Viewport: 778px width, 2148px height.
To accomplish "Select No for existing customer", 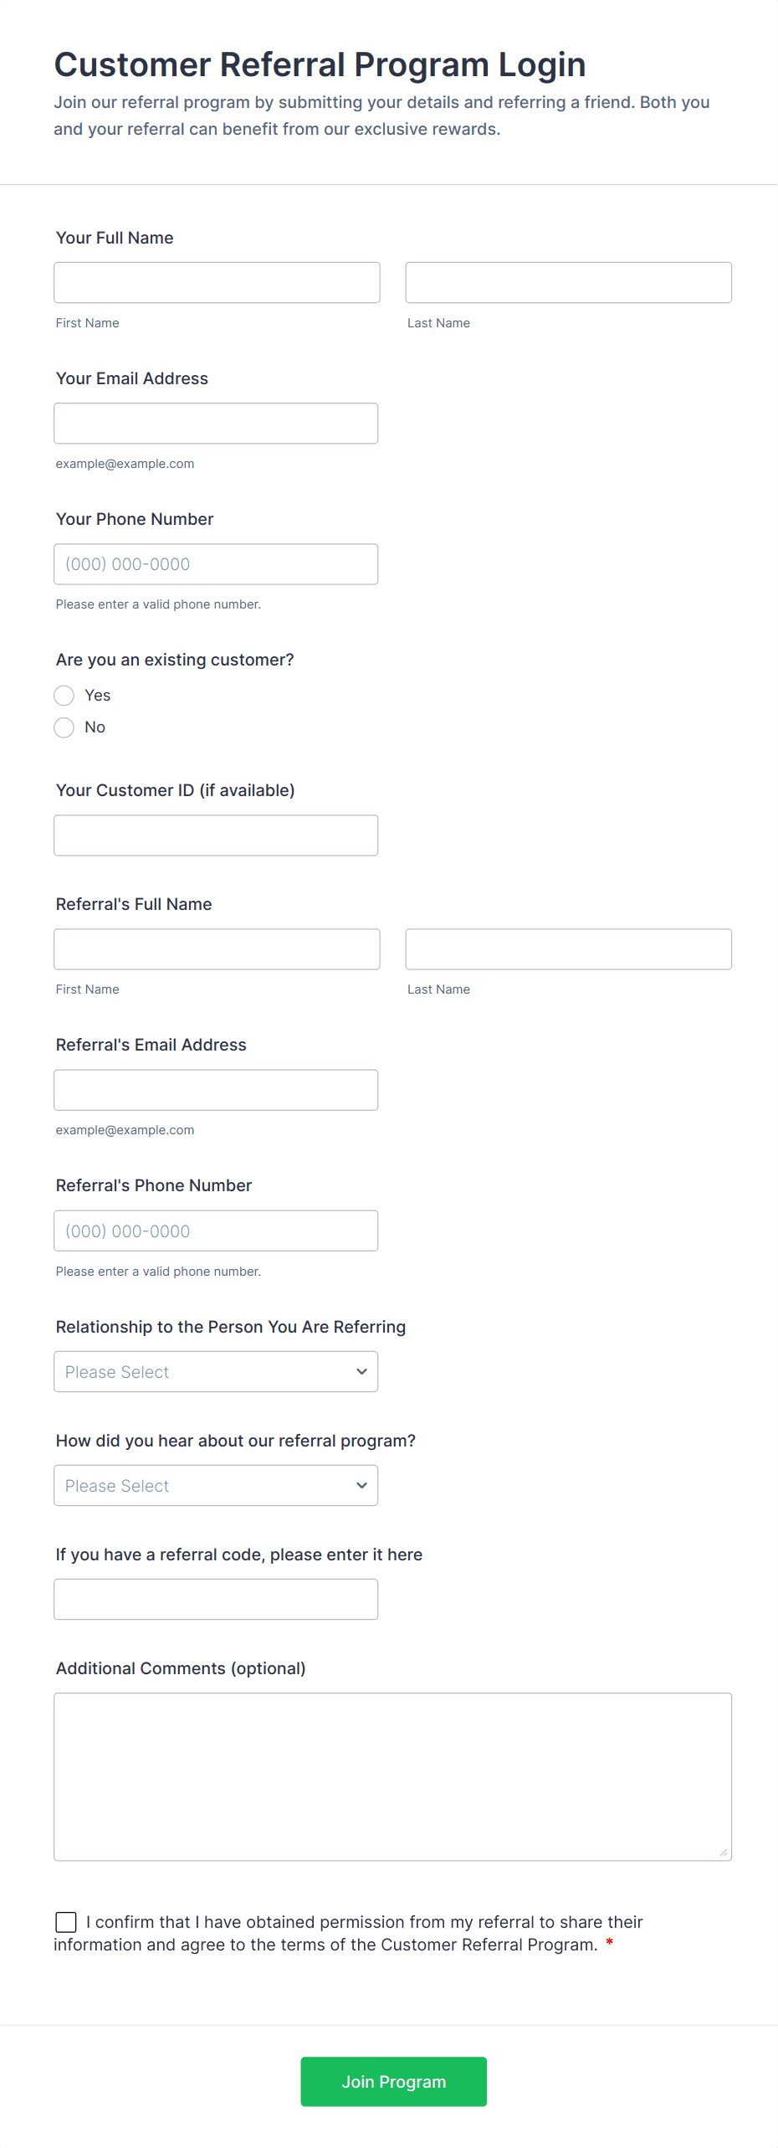I will [x=64, y=727].
